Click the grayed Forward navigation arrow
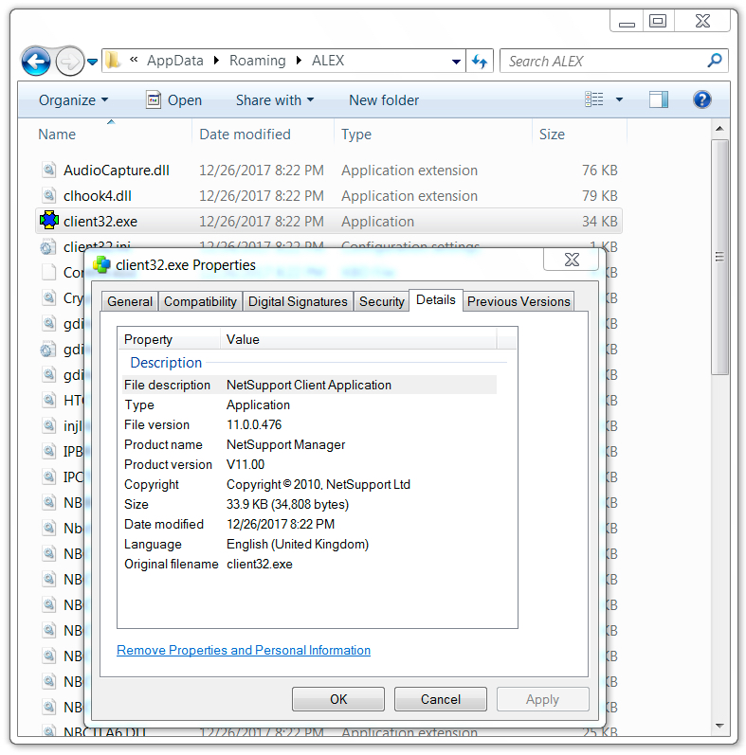Screen dimensions: 746x755 (x=69, y=62)
